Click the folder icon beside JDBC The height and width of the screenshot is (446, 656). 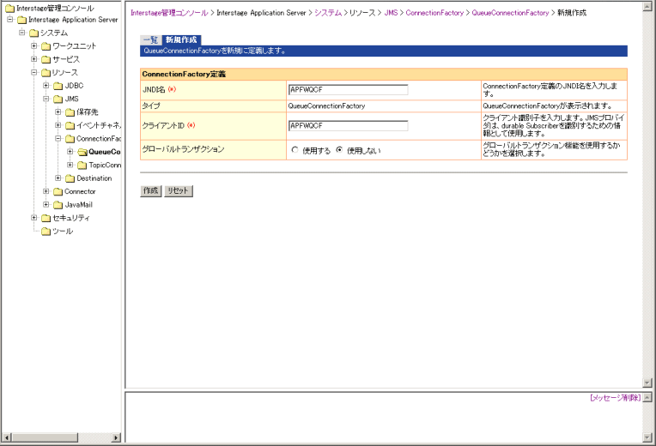[x=58, y=86]
